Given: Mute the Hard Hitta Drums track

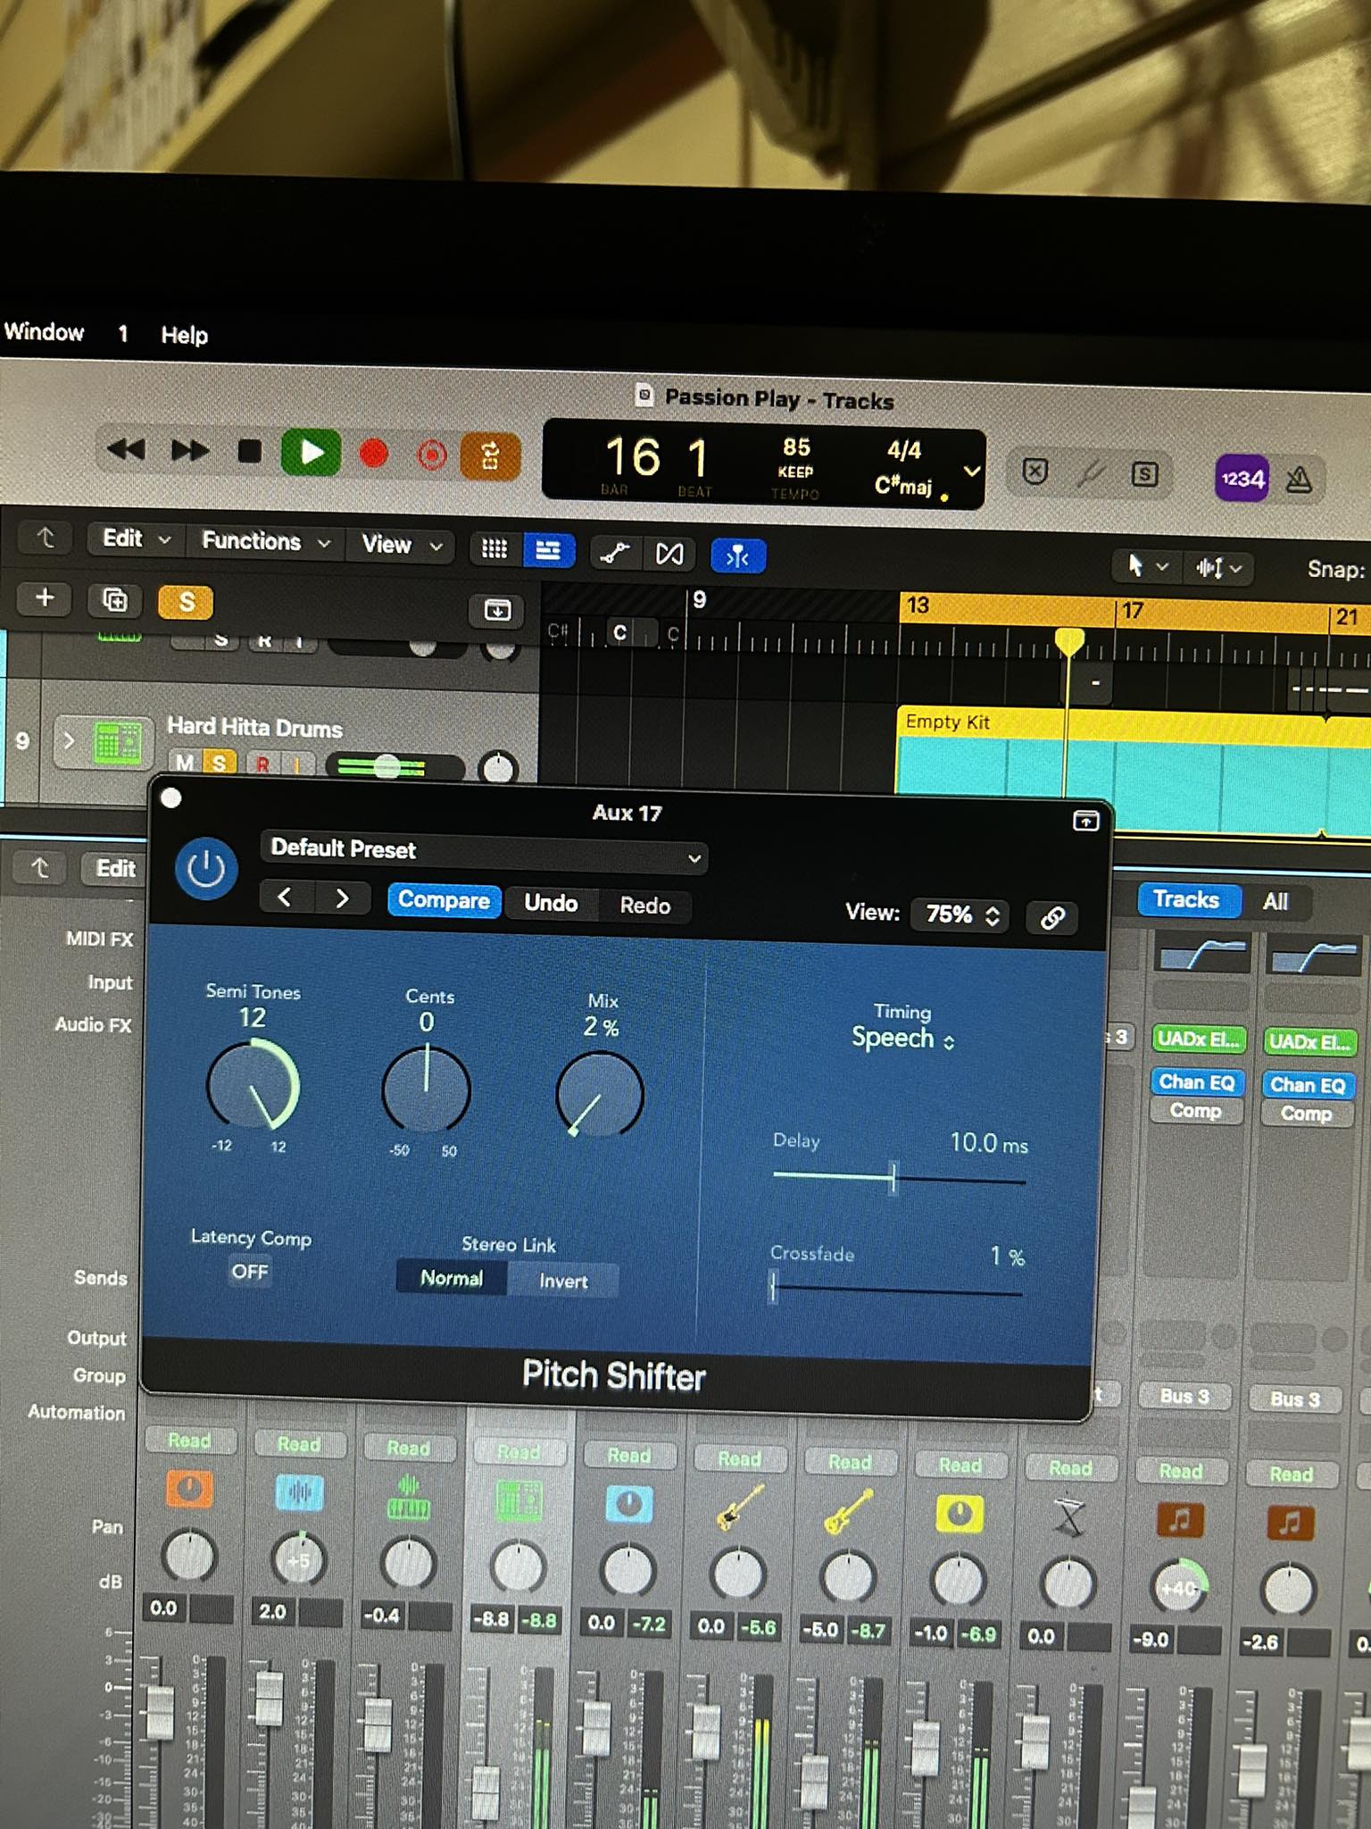Looking at the screenshot, I should [x=185, y=763].
